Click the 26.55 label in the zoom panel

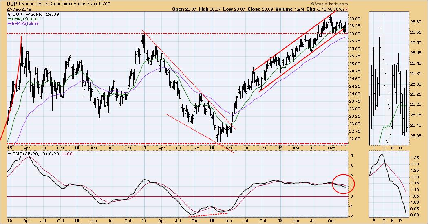pos(415,32)
